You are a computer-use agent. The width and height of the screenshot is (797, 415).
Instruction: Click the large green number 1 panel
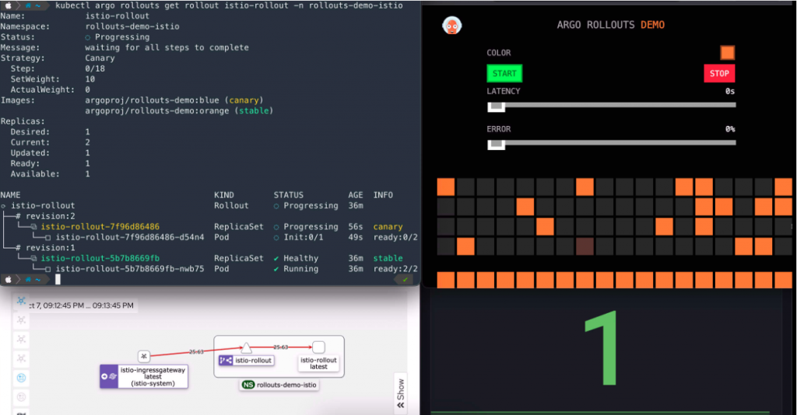[602, 348]
